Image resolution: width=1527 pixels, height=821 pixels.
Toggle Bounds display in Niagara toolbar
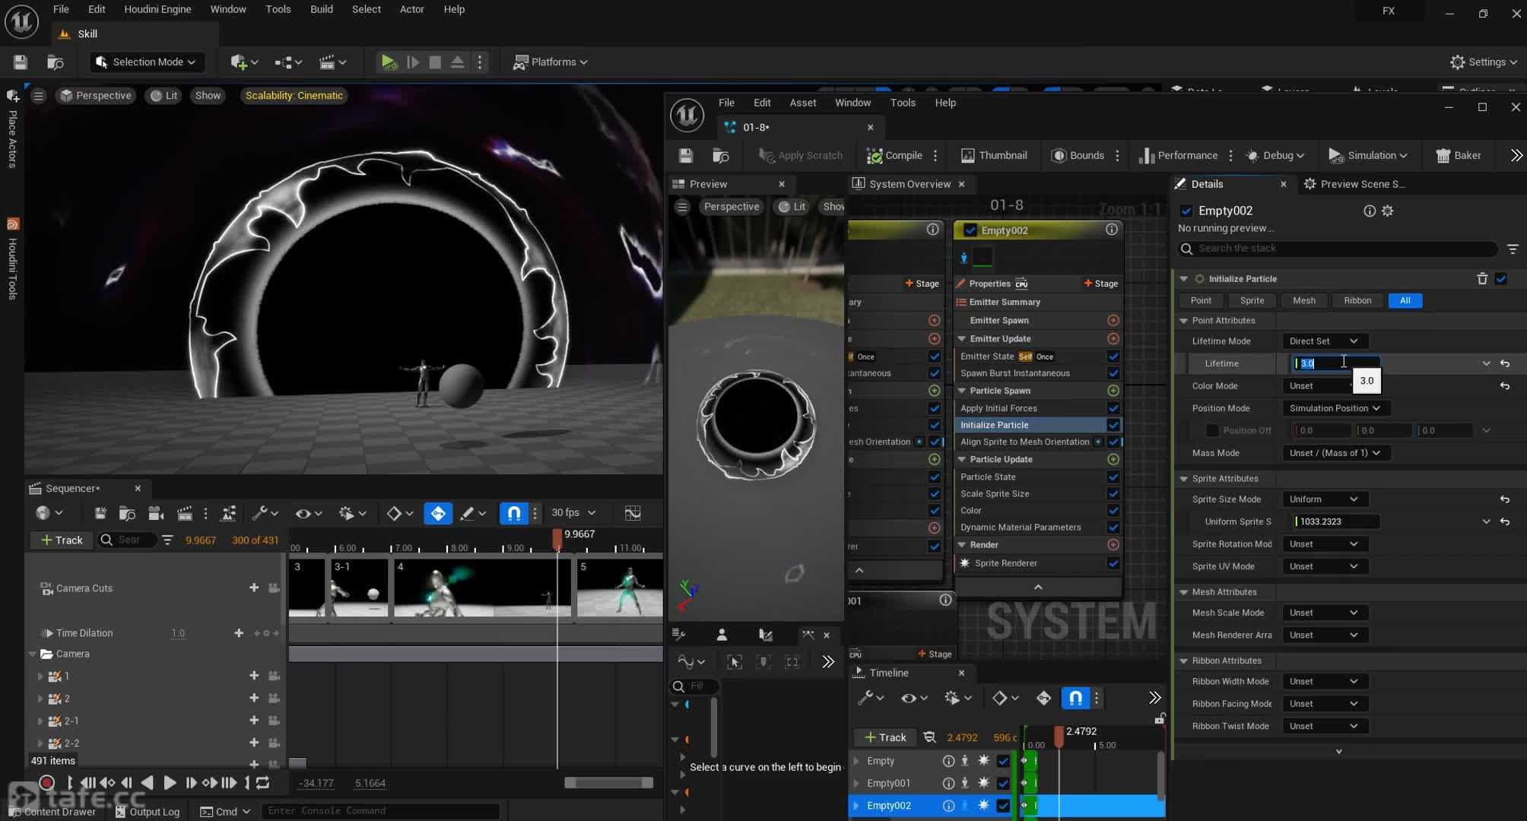(1078, 155)
